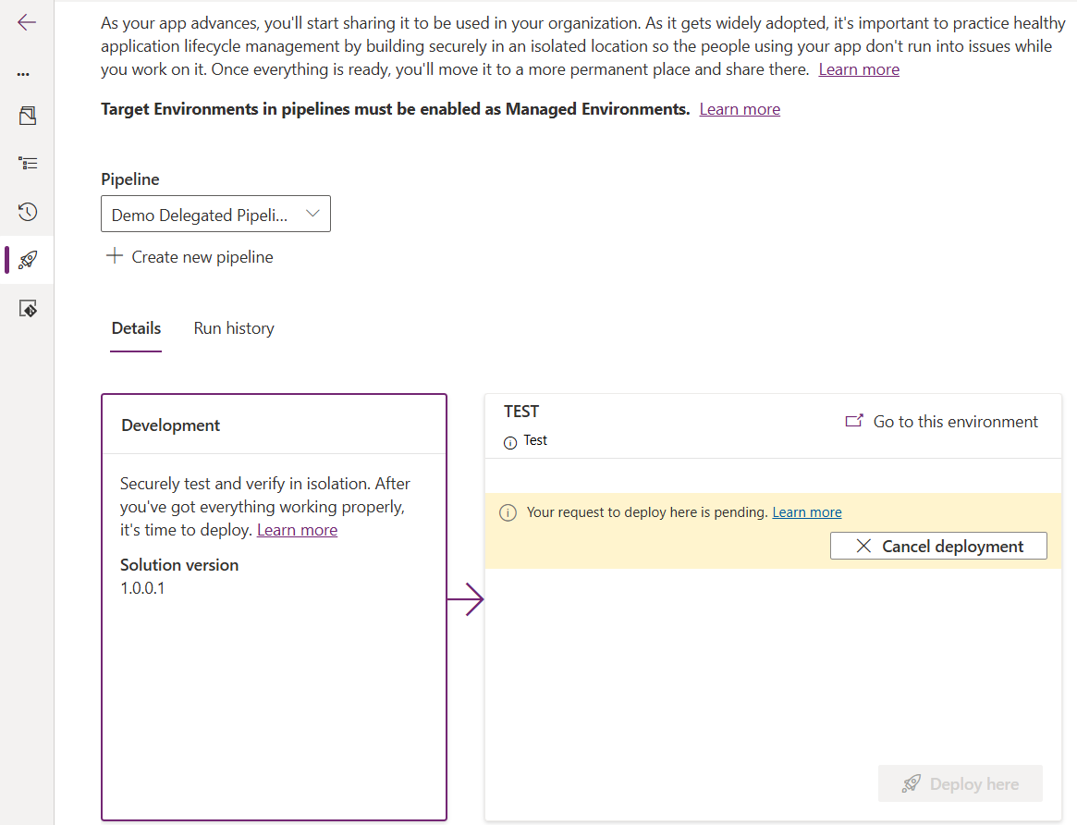Open Learn more link in pending banner
Viewport: 1077px width, 825px height.
pyautogui.click(x=806, y=512)
